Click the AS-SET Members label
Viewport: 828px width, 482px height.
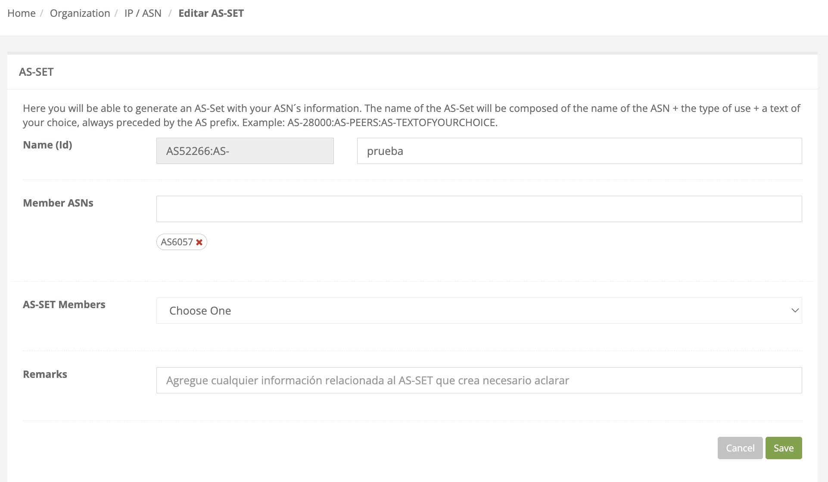64,305
